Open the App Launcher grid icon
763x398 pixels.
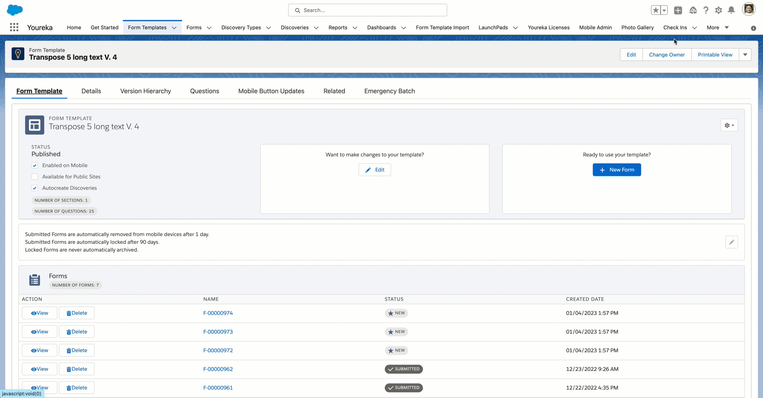(14, 27)
